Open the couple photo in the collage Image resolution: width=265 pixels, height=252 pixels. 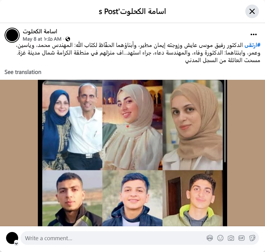[72, 125]
